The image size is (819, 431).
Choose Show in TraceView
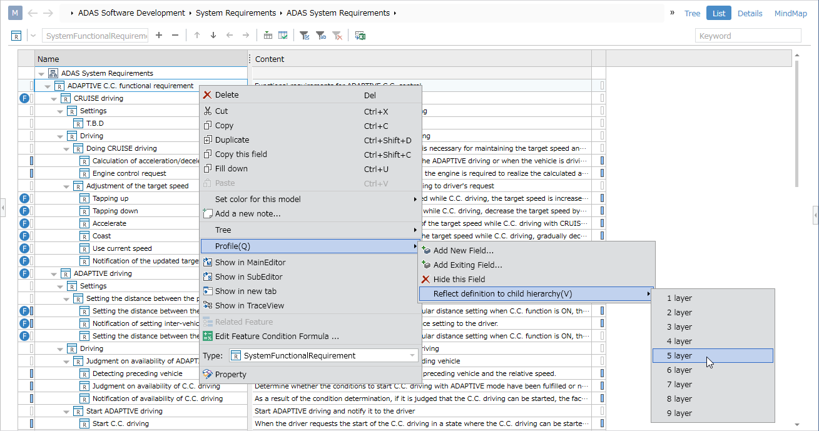[x=311, y=305]
